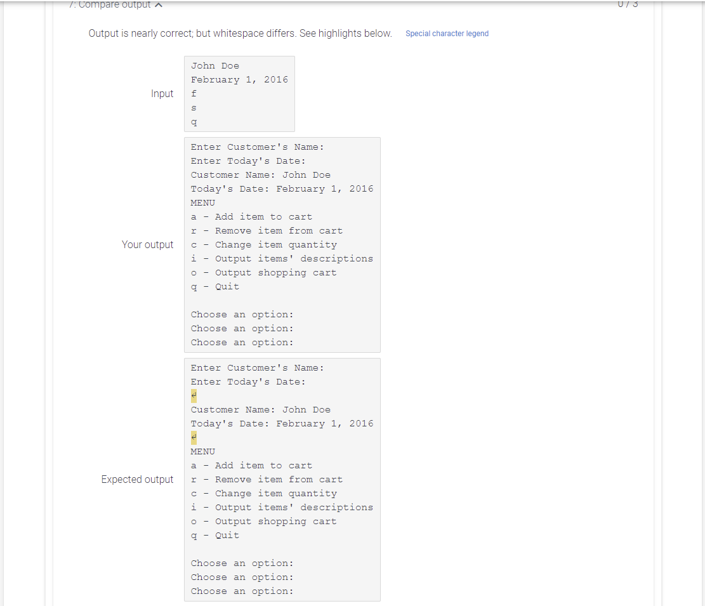
Task: Click the Input label on the left
Action: (162, 93)
